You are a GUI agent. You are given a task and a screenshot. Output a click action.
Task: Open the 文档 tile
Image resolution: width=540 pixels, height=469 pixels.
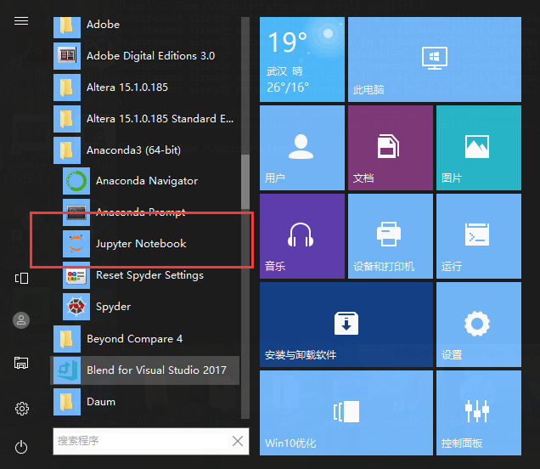[391, 148]
